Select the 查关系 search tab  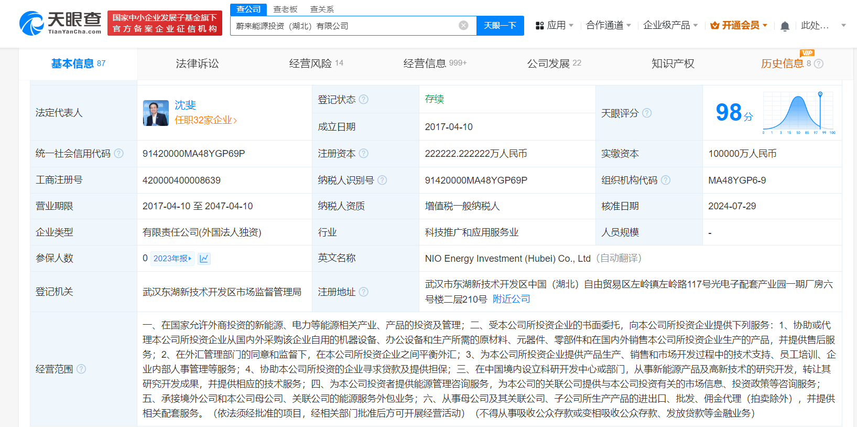tap(322, 9)
